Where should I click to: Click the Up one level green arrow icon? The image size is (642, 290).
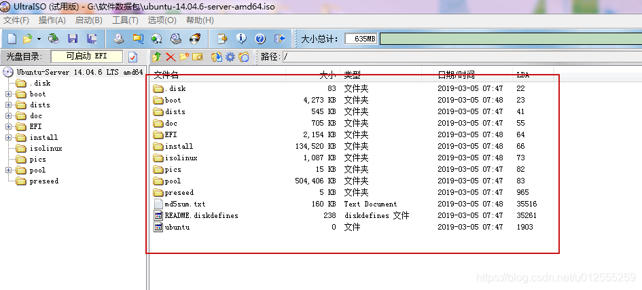(156, 57)
